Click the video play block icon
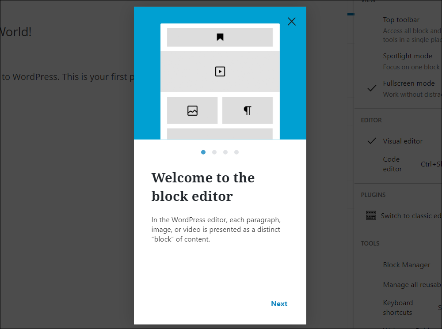Screen dimensions: 442x329 tap(220, 72)
